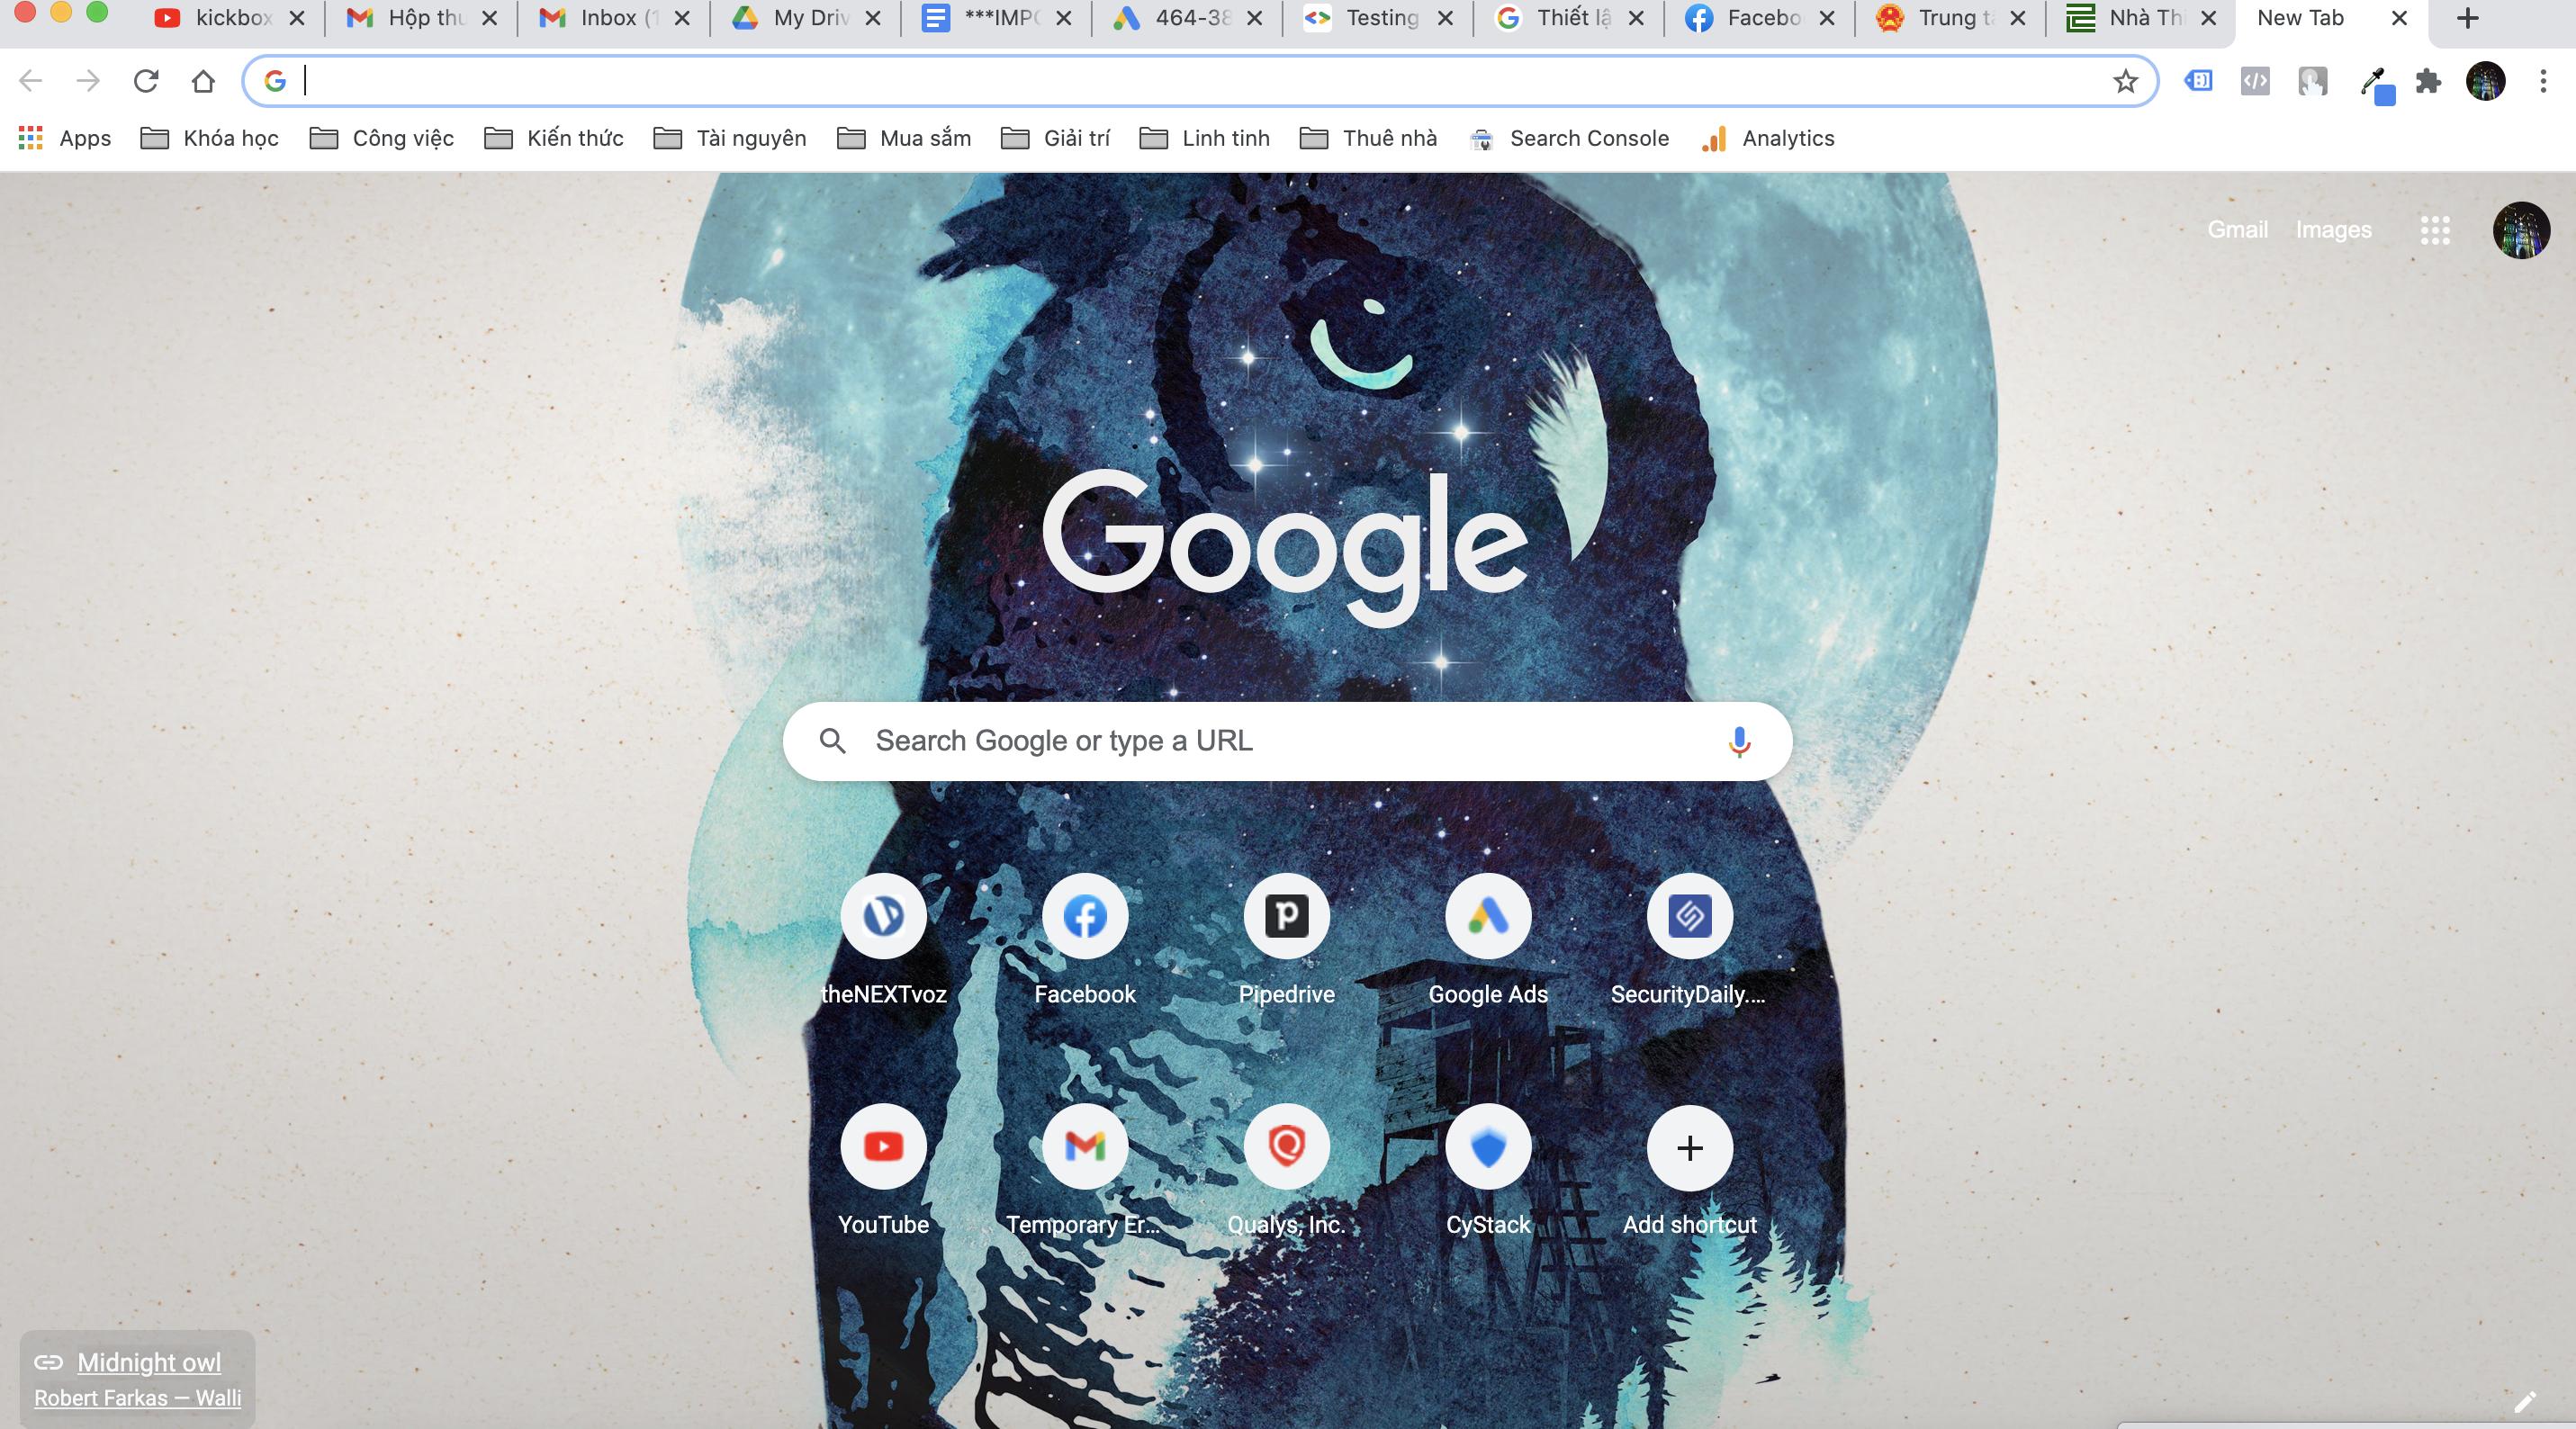2576x1429 pixels.
Task: Open the Google account avatar on the page
Action: click(2521, 230)
